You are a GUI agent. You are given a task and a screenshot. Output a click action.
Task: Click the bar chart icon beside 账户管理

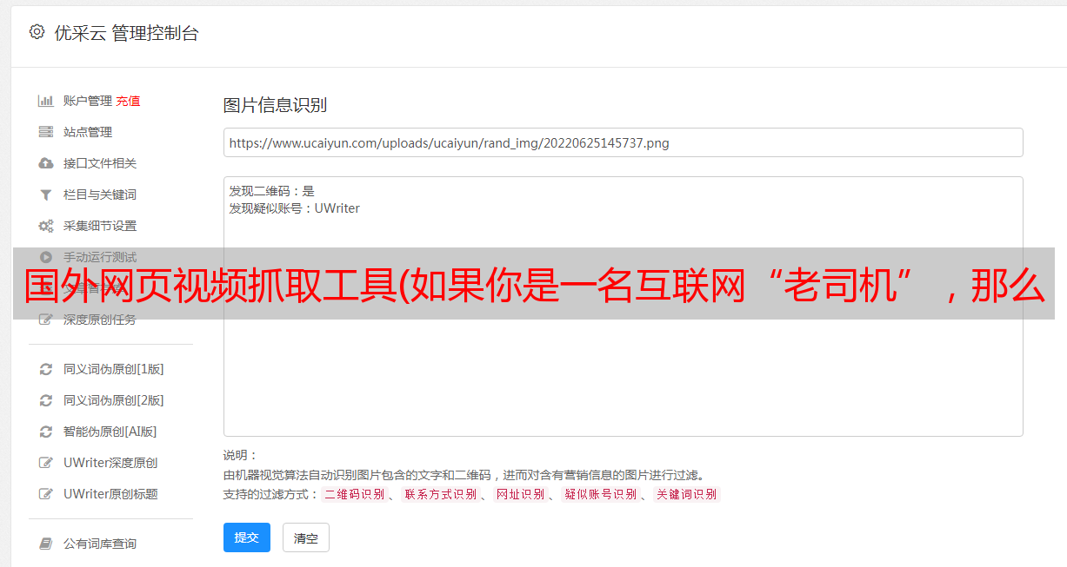point(46,101)
